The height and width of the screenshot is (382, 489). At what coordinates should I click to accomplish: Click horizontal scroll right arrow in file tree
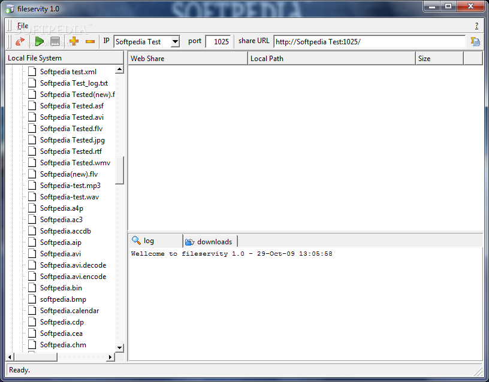coord(110,357)
